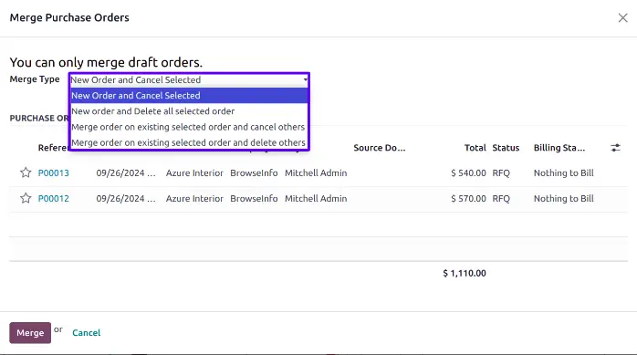Cancel the merge wizard
637x355 pixels.
[86, 333]
